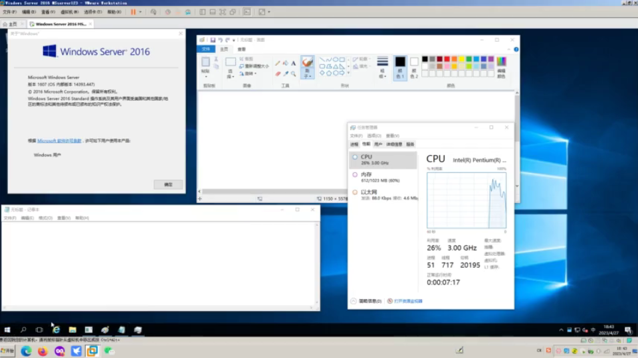The width and height of the screenshot is (638, 358).
Task: Collapse Task Manager to fewer details
Action: pos(366,301)
